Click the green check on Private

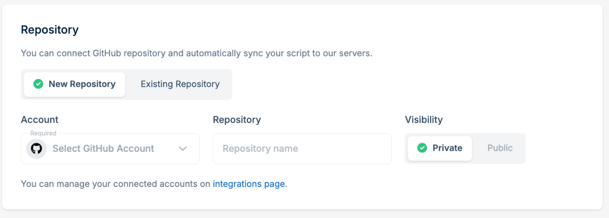(x=422, y=148)
